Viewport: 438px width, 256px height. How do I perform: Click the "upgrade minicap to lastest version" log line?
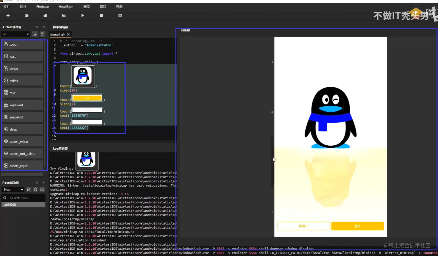pos(89,194)
